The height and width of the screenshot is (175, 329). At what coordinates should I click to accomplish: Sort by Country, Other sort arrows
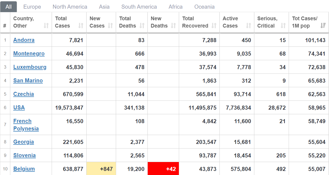pos(46,26)
